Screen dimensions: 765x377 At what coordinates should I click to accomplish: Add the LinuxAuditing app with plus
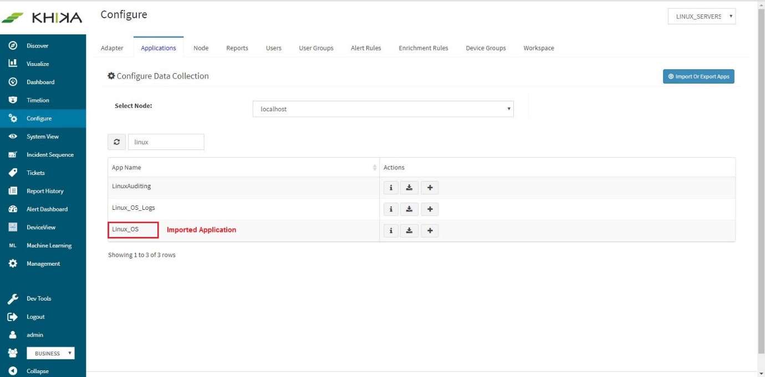point(430,188)
